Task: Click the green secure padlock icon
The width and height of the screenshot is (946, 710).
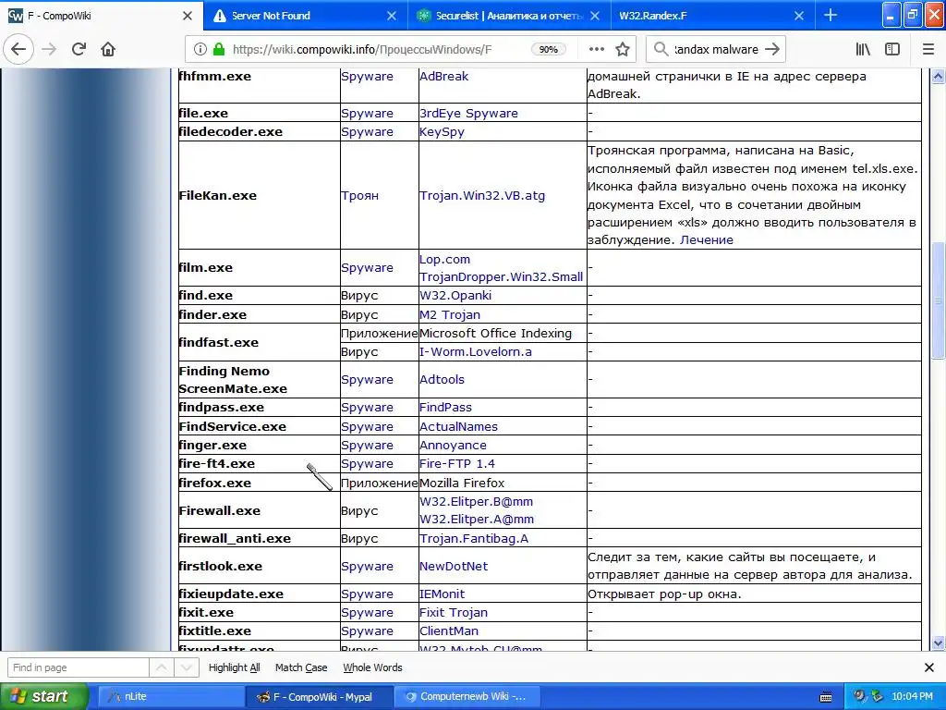Action: (x=220, y=50)
